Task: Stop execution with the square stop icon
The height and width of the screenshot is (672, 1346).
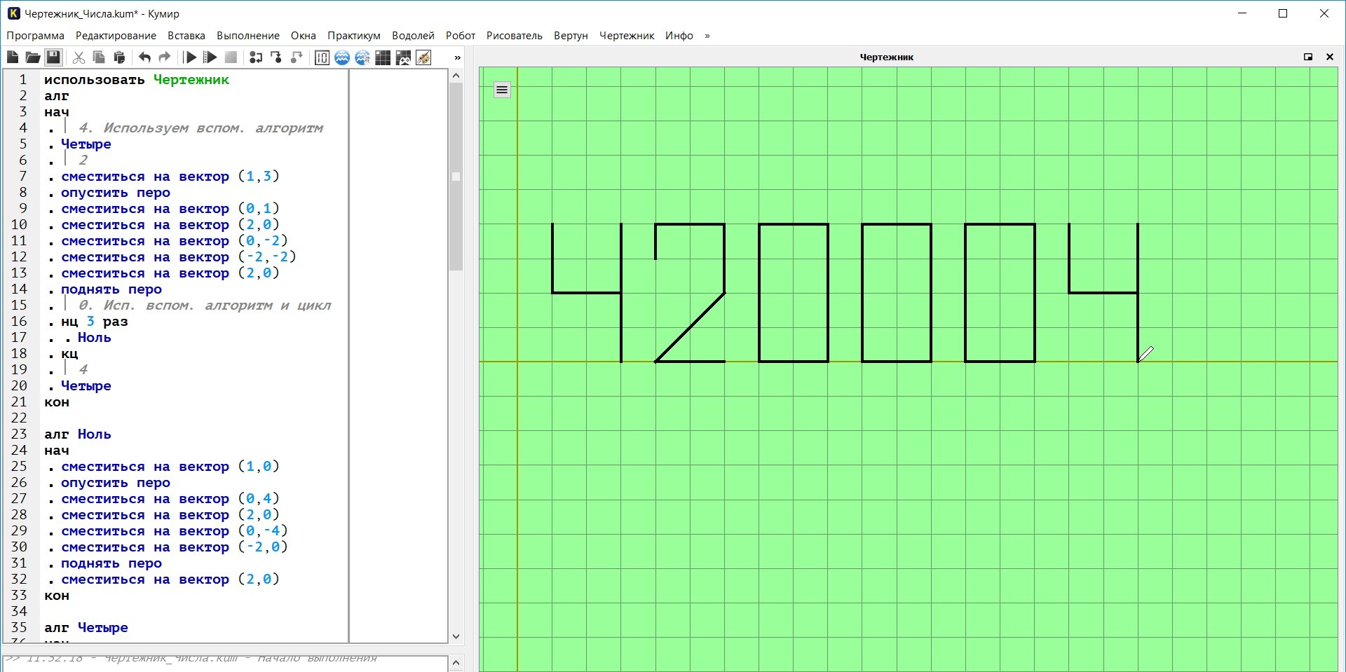Action: pos(231,57)
